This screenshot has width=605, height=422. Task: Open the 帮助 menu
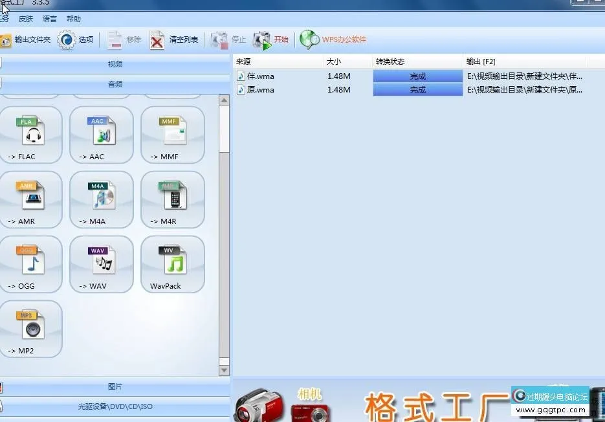click(73, 19)
